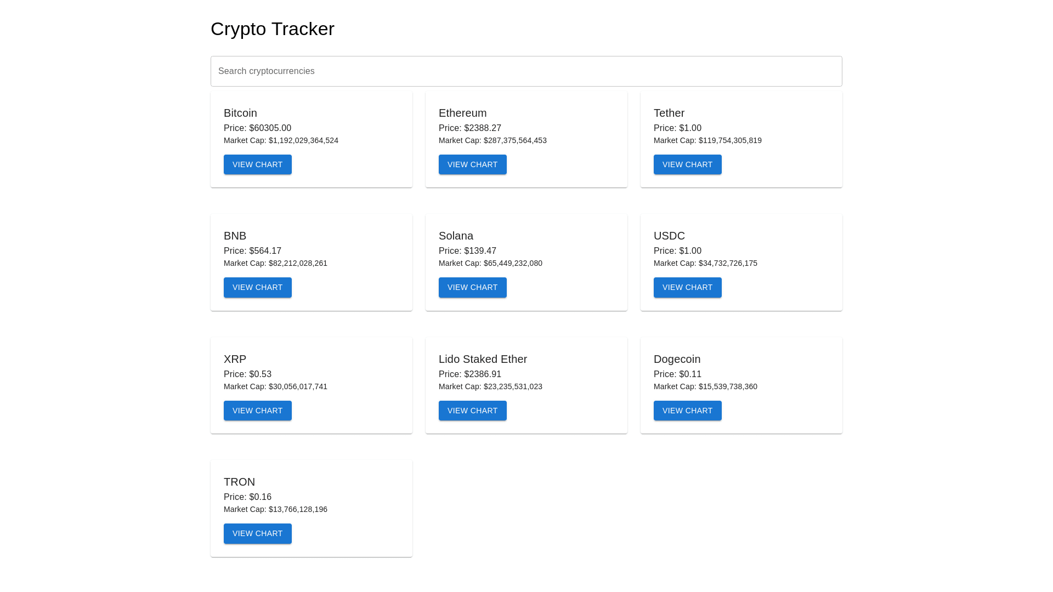Select the Ethereum card heading
The image size is (1053, 592).
point(462,113)
